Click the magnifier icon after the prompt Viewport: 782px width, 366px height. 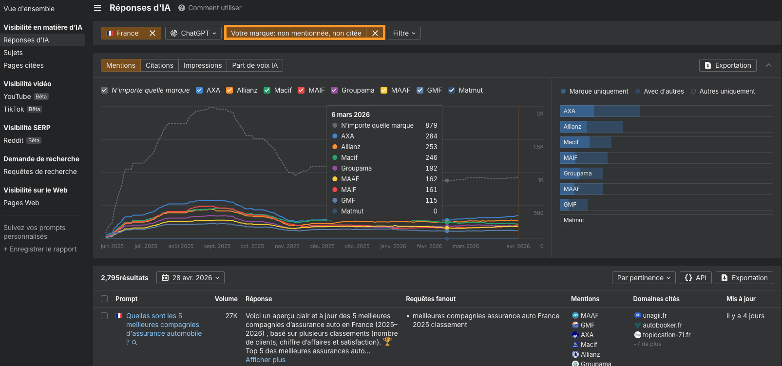134,343
